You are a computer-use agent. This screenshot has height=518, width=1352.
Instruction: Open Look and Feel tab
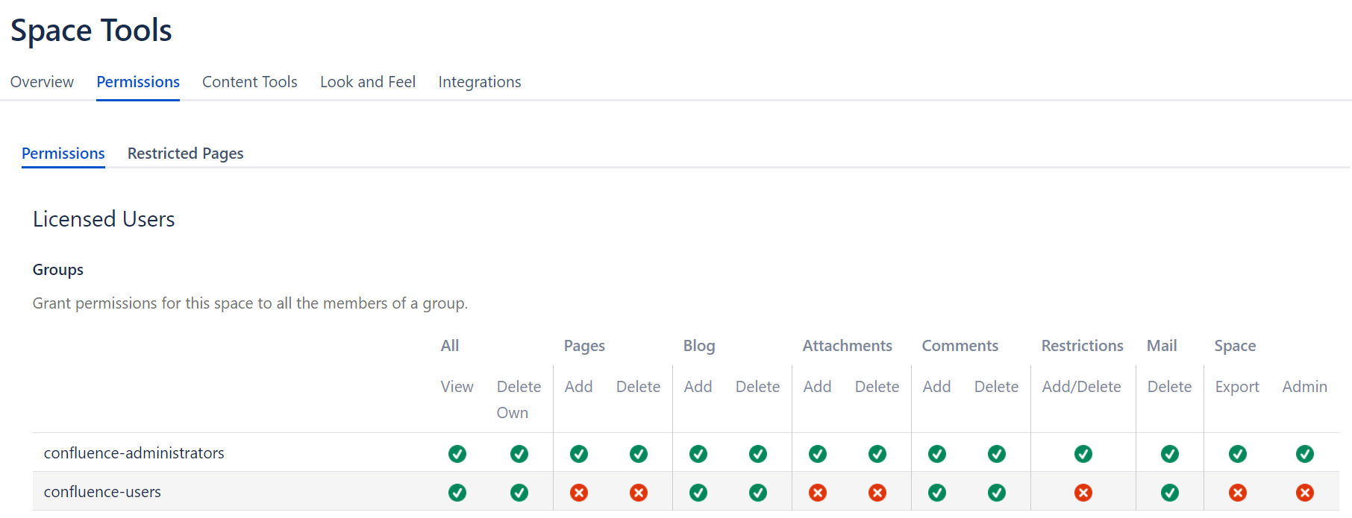pyautogui.click(x=368, y=82)
